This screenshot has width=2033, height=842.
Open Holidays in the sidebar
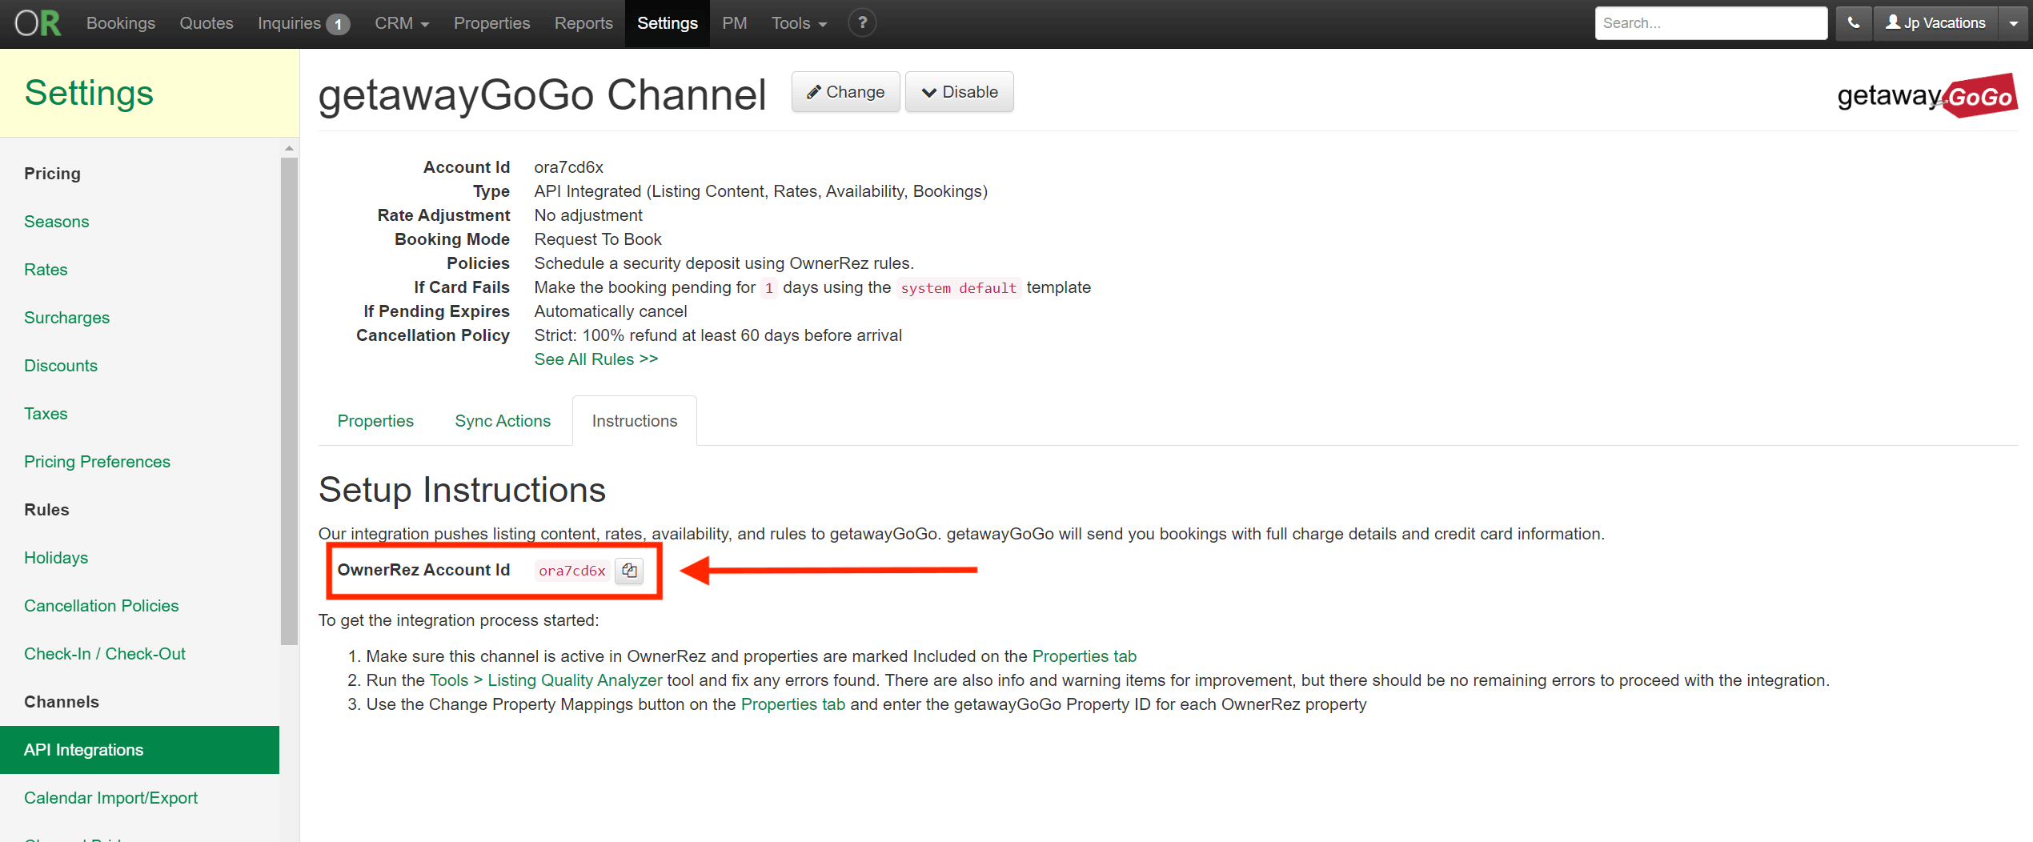[56, 558]
